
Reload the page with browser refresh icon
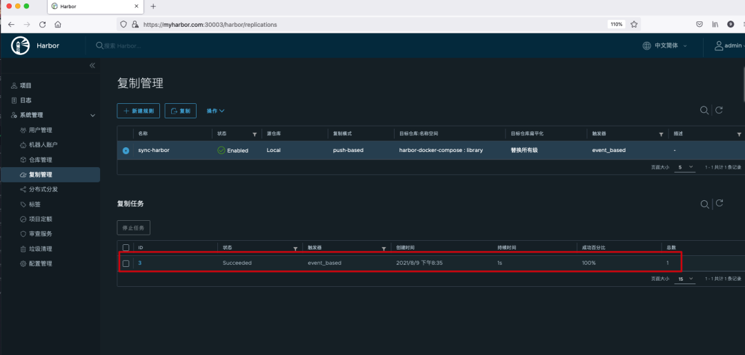pos(42,24)
